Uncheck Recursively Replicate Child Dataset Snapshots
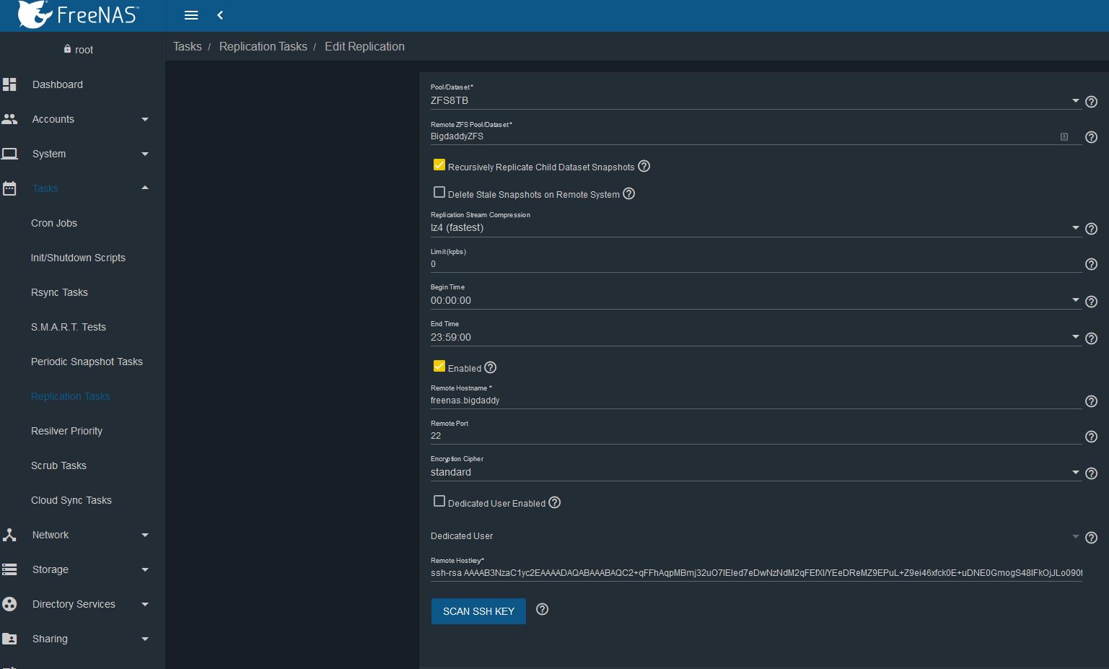 [x=439, y=165]
